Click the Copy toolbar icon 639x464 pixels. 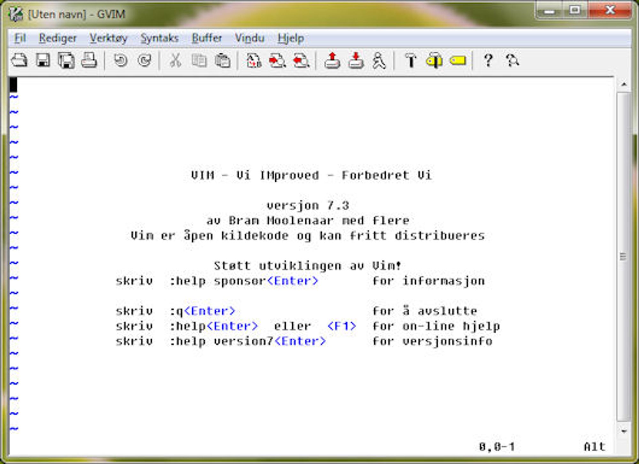click(199, 60)
